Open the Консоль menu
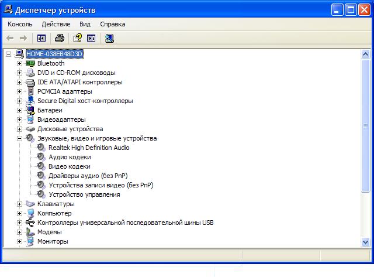Image resolution: width=374 pixels, height=277 pixels. 20,24
